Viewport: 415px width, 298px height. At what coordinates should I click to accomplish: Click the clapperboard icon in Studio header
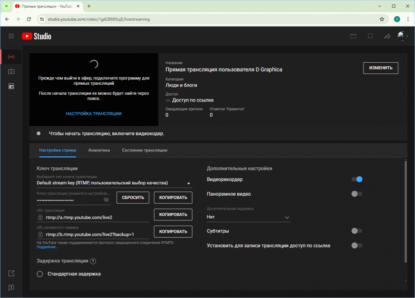(x=353, y=36)
